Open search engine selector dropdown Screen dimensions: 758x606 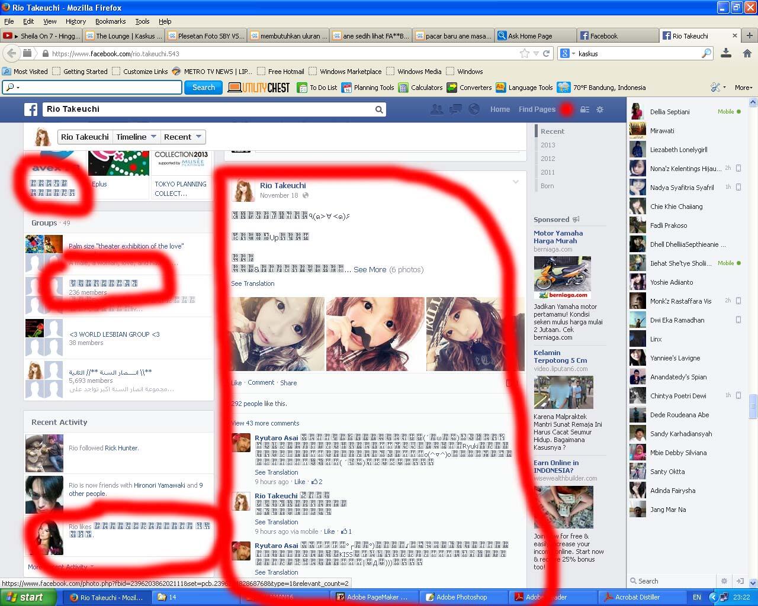click(573, 53)
